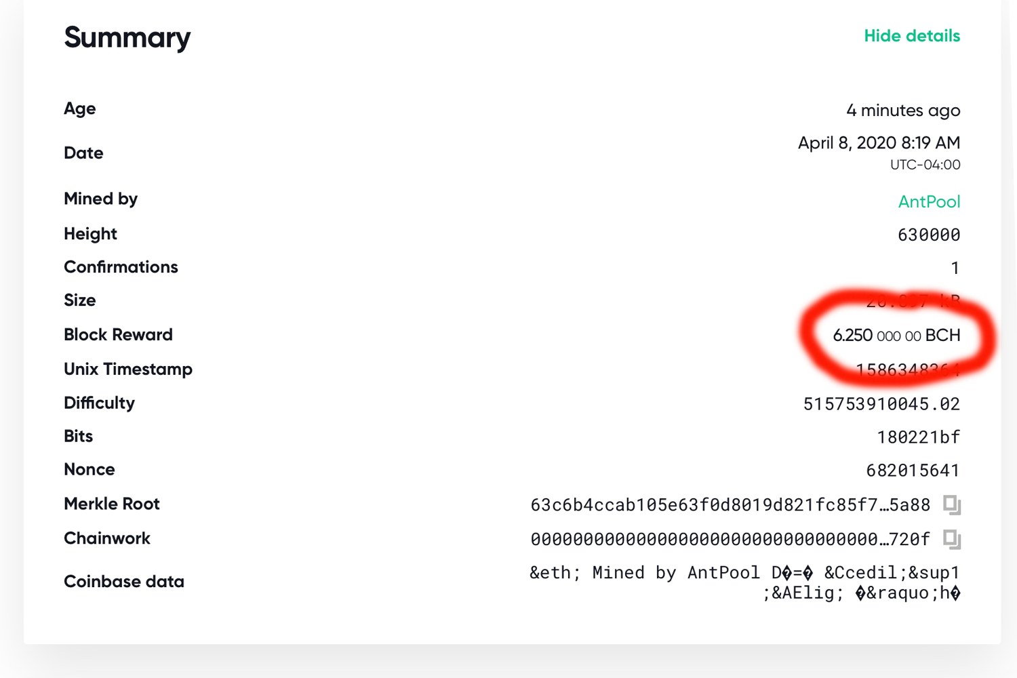
Task: Click the Bits value 180221bf
Action: 919,437
